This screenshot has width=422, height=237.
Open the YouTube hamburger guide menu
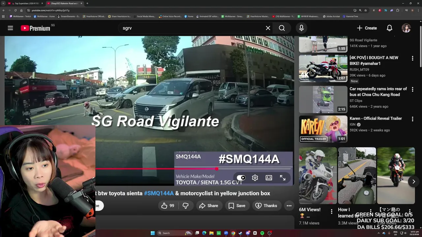pos(10,28)
